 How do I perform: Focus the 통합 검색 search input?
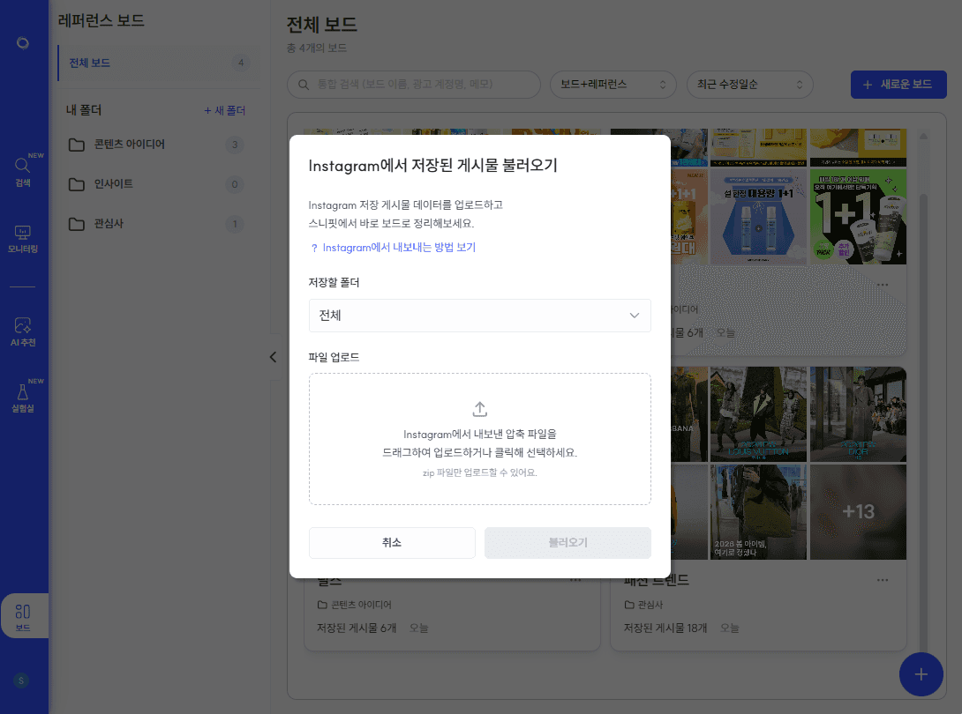(414, 85)
